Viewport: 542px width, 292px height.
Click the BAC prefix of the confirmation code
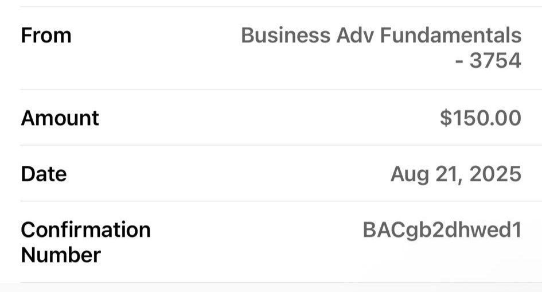point(382,230)
